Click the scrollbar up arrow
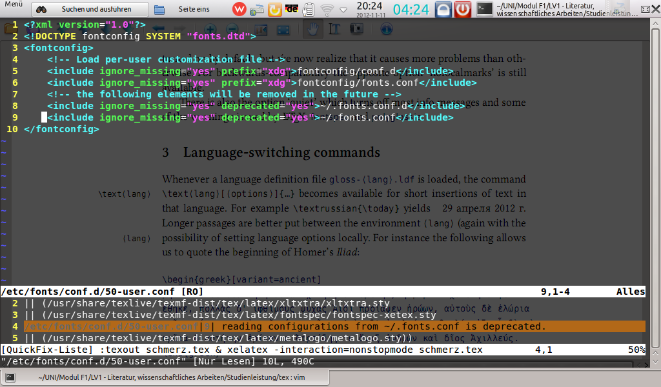This screenshot has height=387, width=661. coord(655,23)
